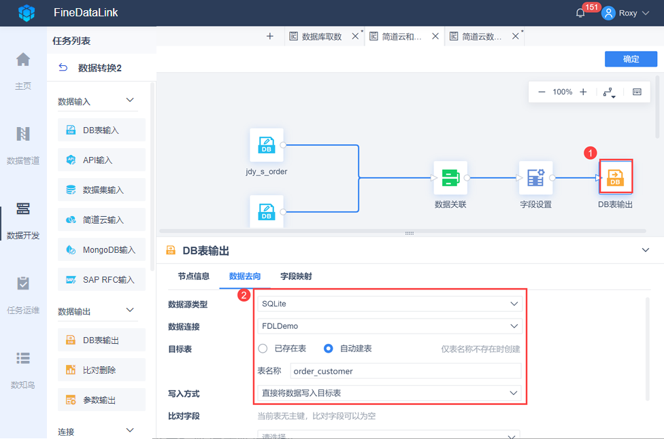Select the 比对删除 component
This screenshot has height=439, width=664.
[x=101, y=370]
